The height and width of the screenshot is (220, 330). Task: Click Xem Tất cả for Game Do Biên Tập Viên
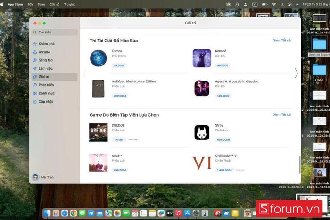[282, 114]
